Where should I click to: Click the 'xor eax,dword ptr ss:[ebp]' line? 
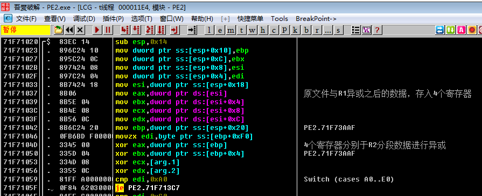click(171, 145)
